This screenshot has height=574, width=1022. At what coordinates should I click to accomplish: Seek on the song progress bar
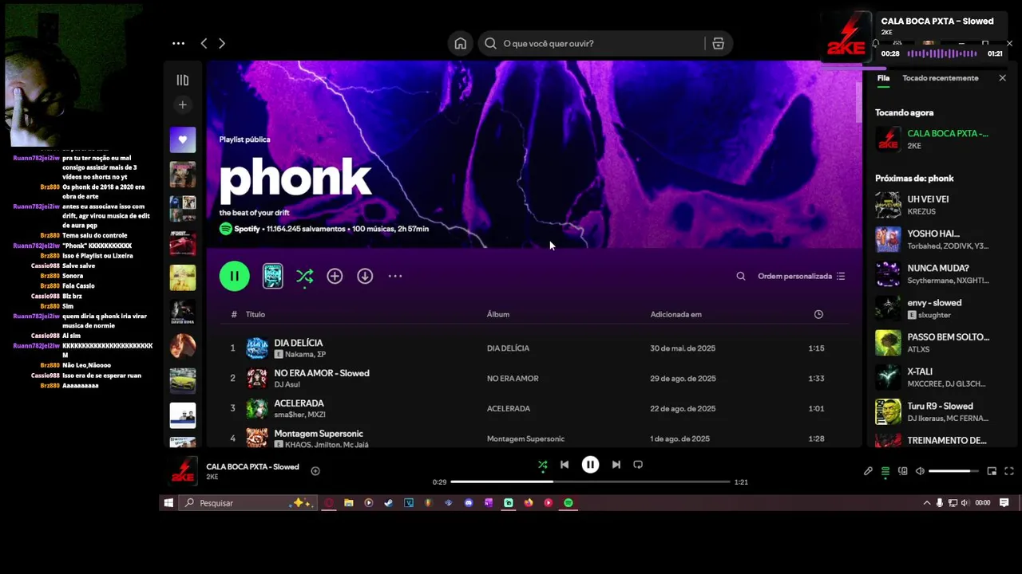click(590, 482)
